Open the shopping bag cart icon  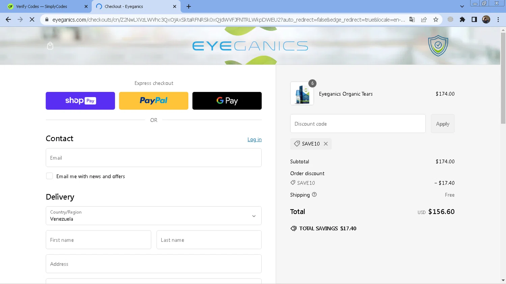click(x=50, y=46)
